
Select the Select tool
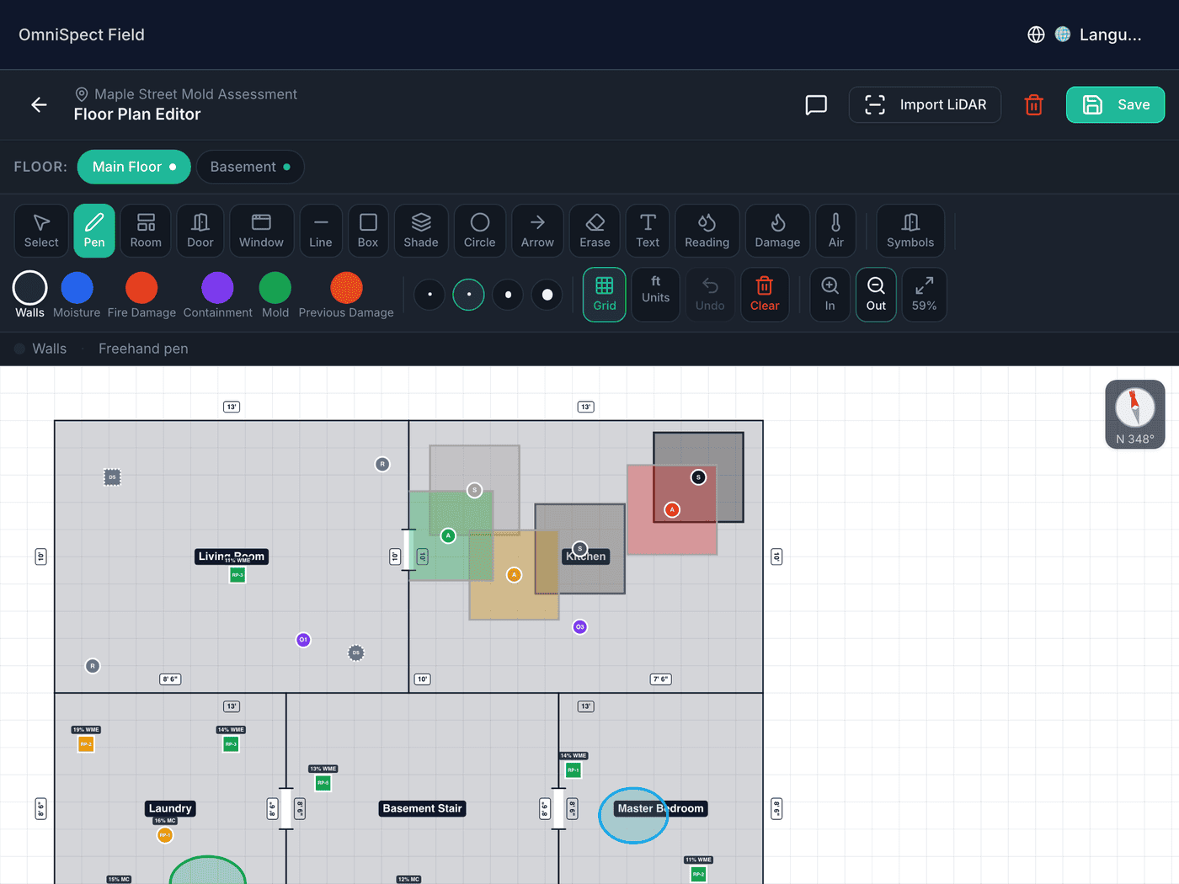point(41,231)
